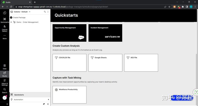Select Demo - Order Management tree item
198x106 pixels.
[28, 22]
